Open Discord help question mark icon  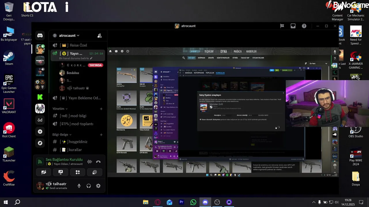pos(304,26)
